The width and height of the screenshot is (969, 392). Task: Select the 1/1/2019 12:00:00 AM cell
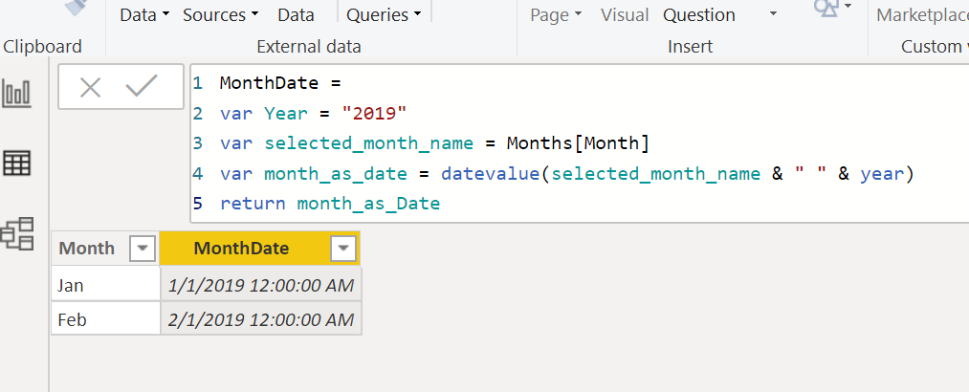tap(261, 285)
